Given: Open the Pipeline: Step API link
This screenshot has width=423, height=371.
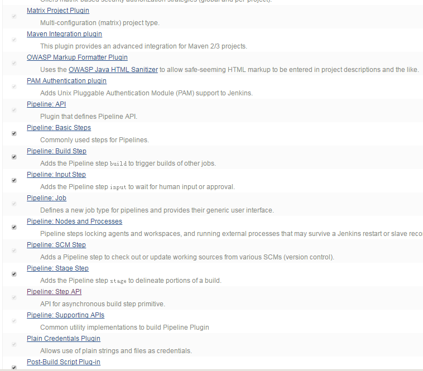Looking at the screenshot, I should pyautogui.click(x=54, y=292).
